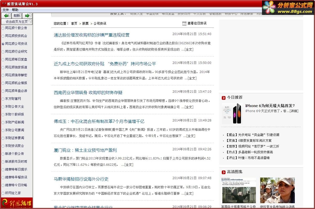
Task: Open the 文件 menu
Action: pyautogui.click(x=6, y=10)
